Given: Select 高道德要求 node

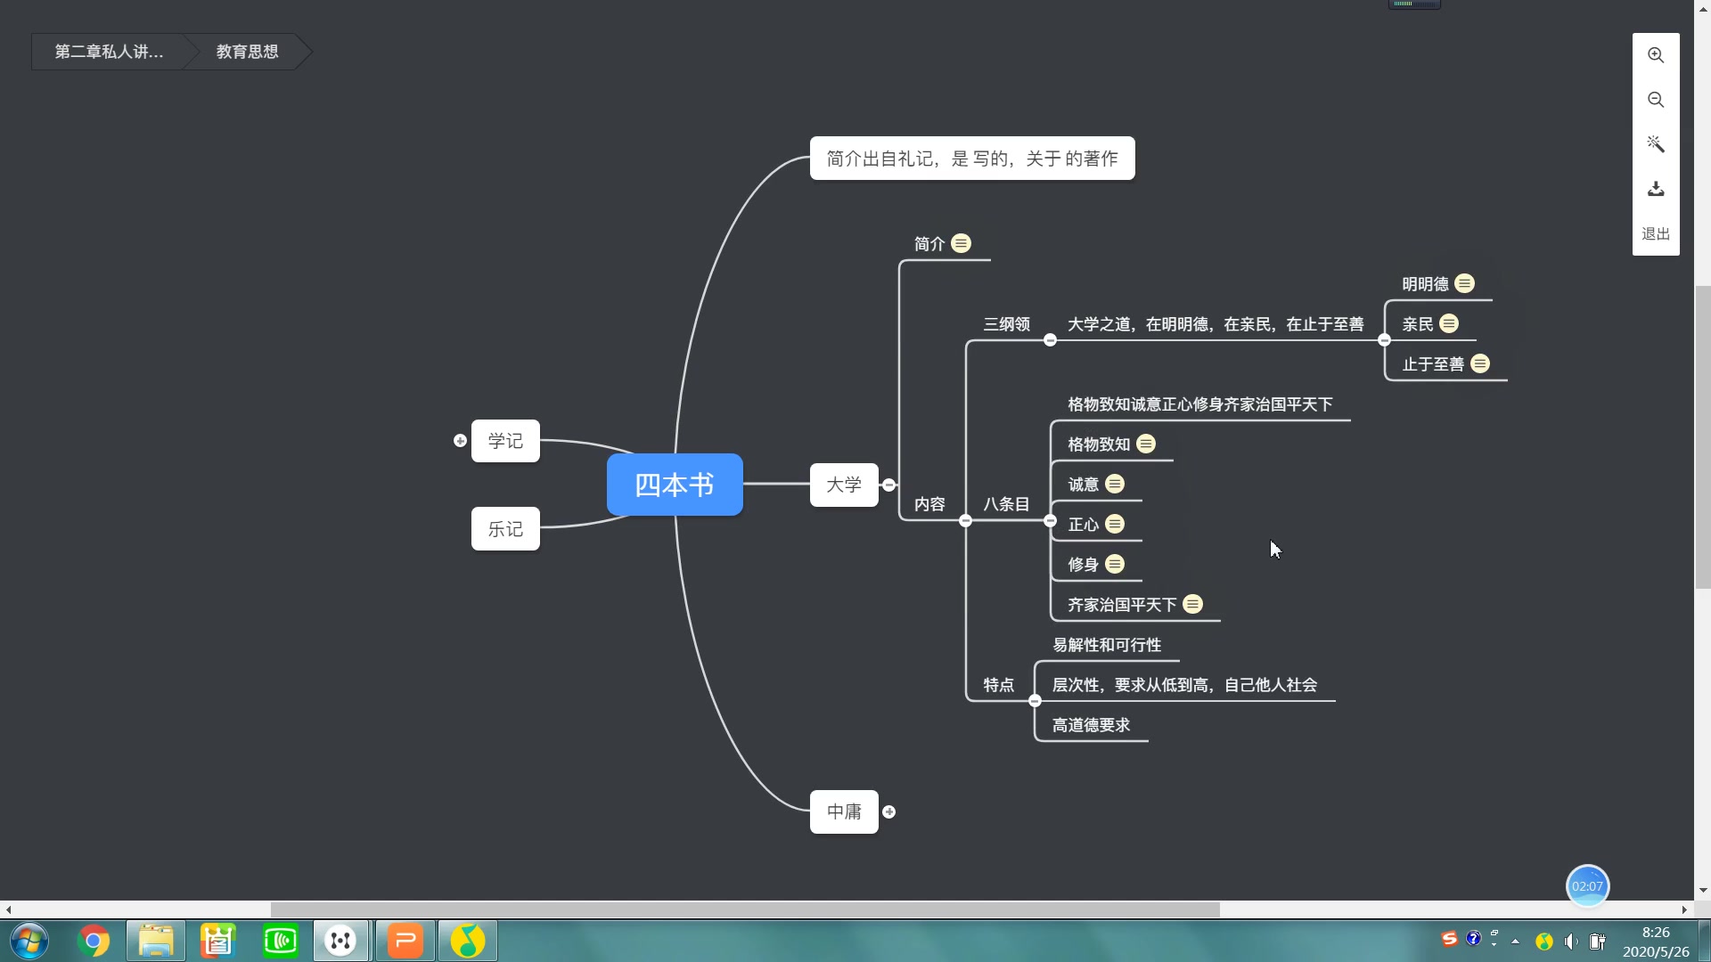Looking at the screenshot, I should pyautogui.click(x=1091, y=725).
